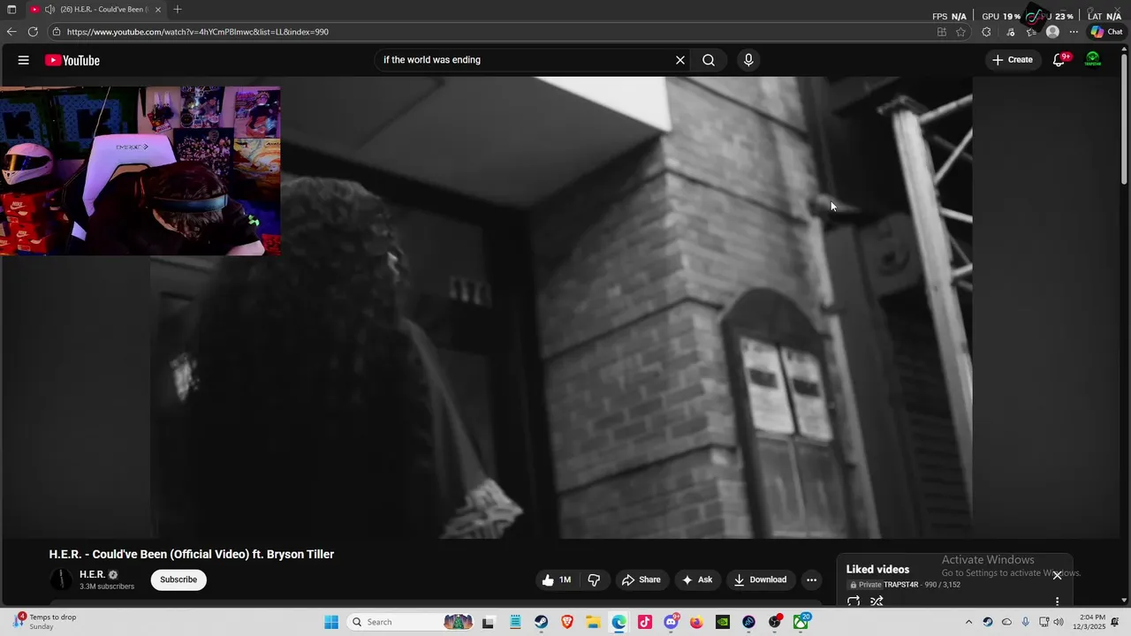Reload the page with refresh icon

33,32
